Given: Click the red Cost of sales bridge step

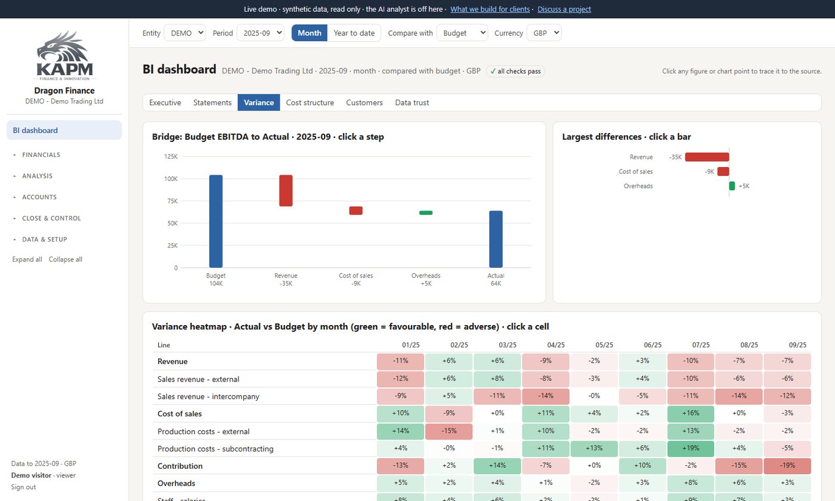Looking at the screenshot, I should coord(356,211).
